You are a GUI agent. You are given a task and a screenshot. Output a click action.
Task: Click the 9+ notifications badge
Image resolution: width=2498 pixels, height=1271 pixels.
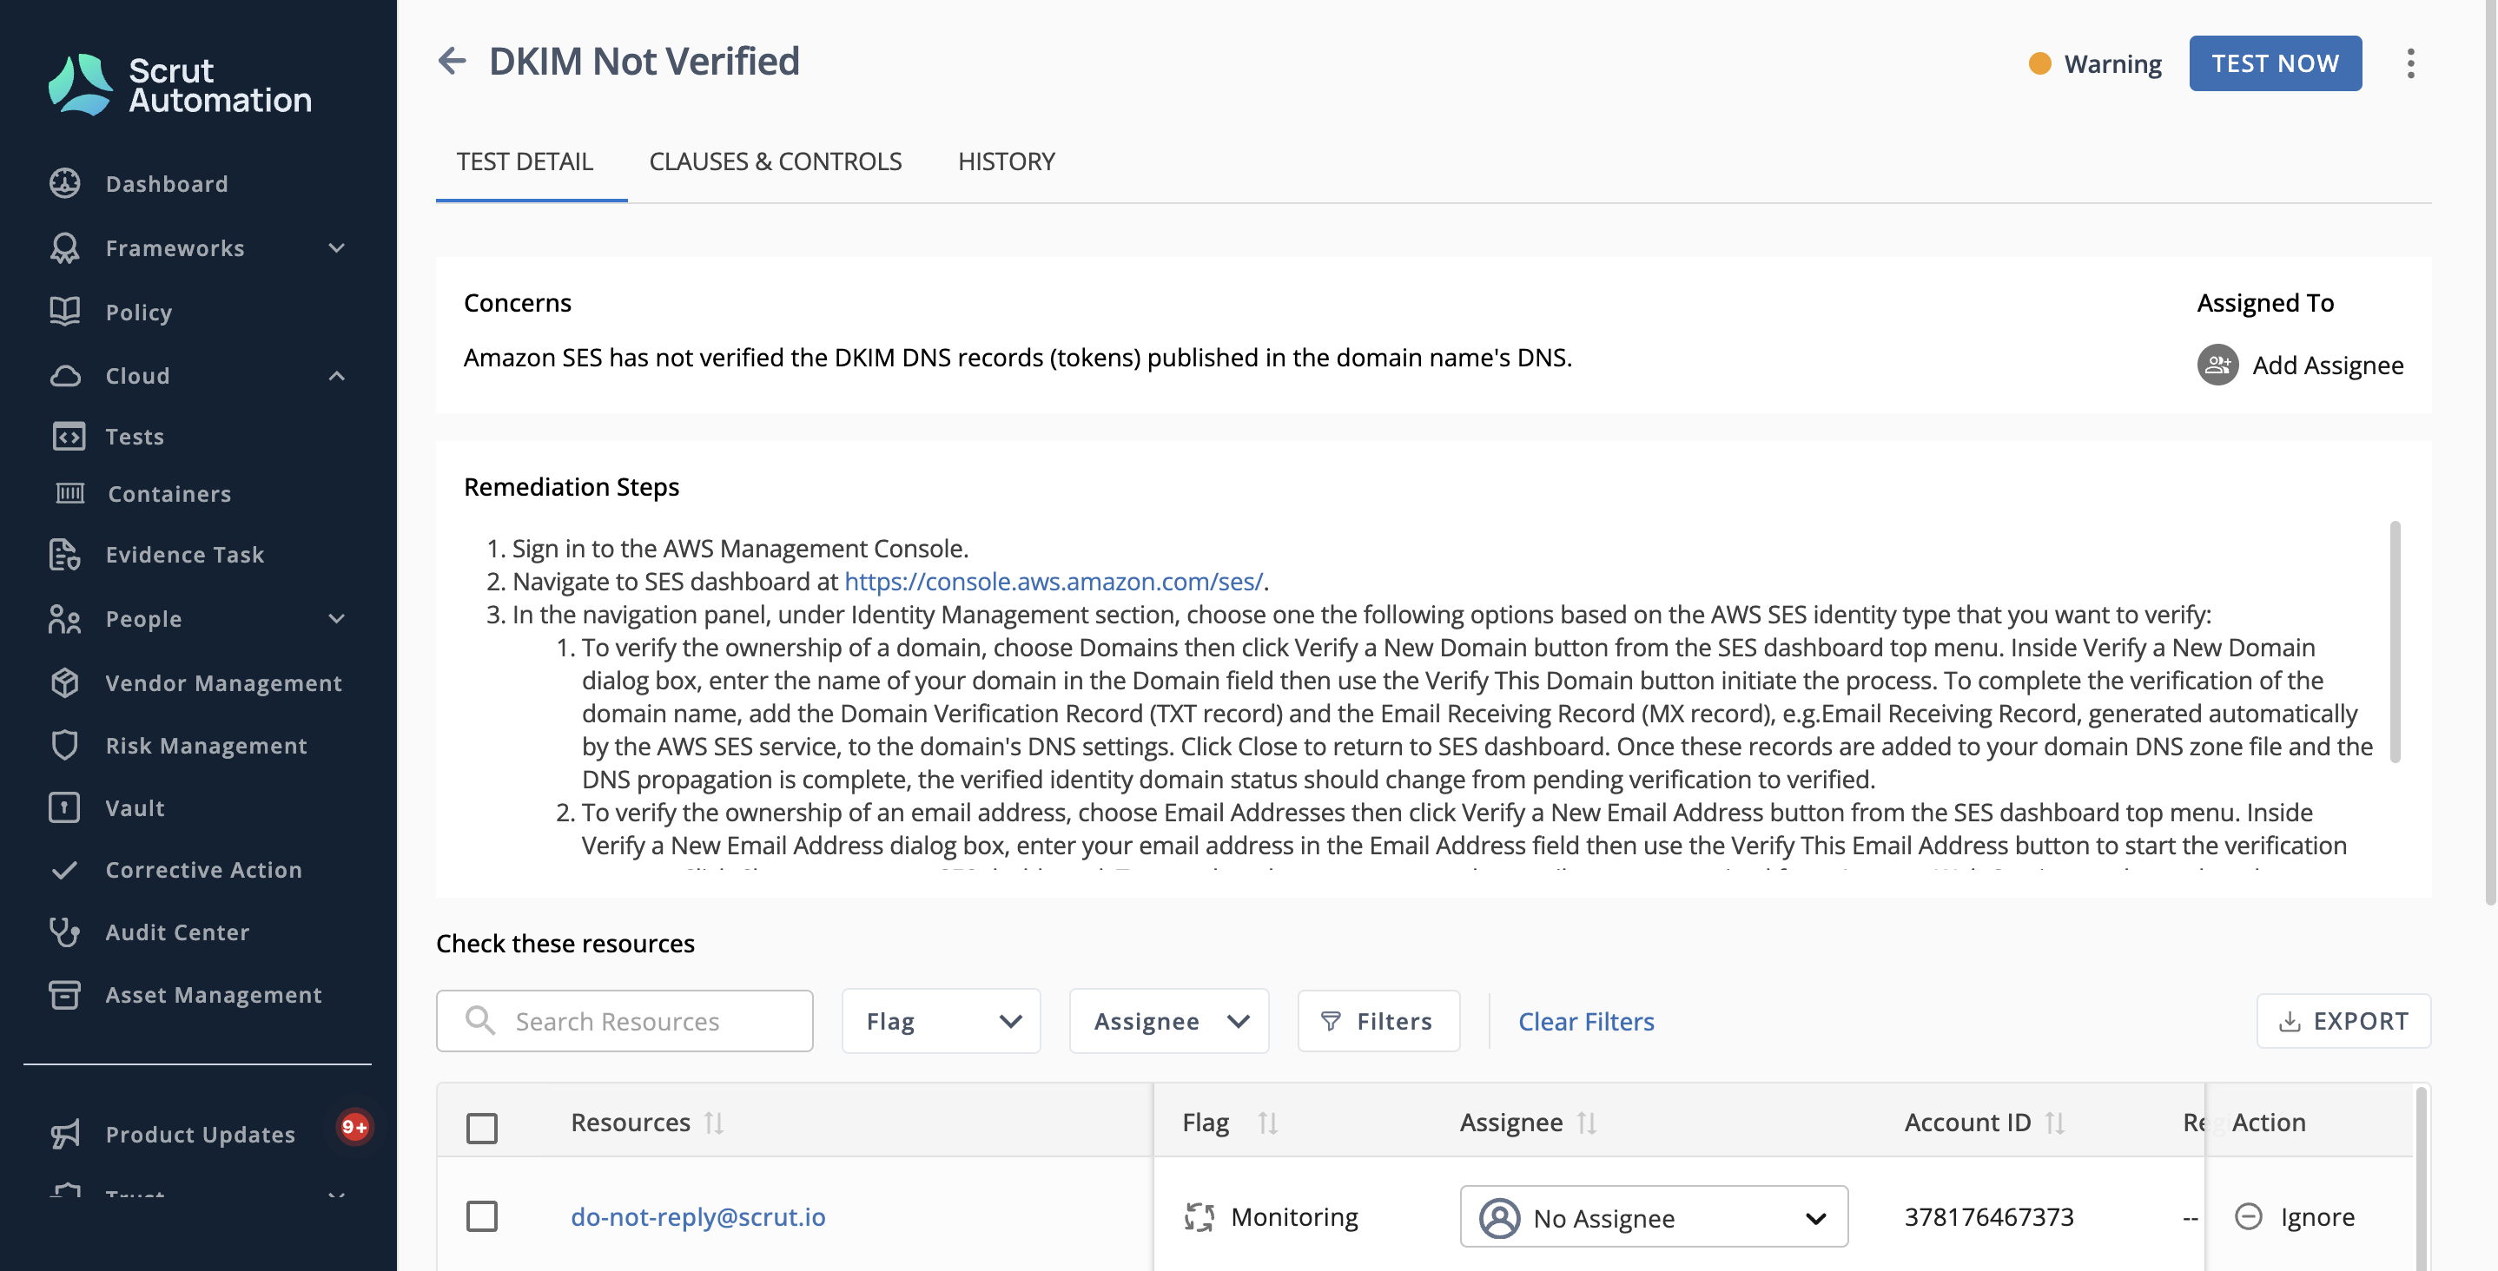pos(354,1127)
